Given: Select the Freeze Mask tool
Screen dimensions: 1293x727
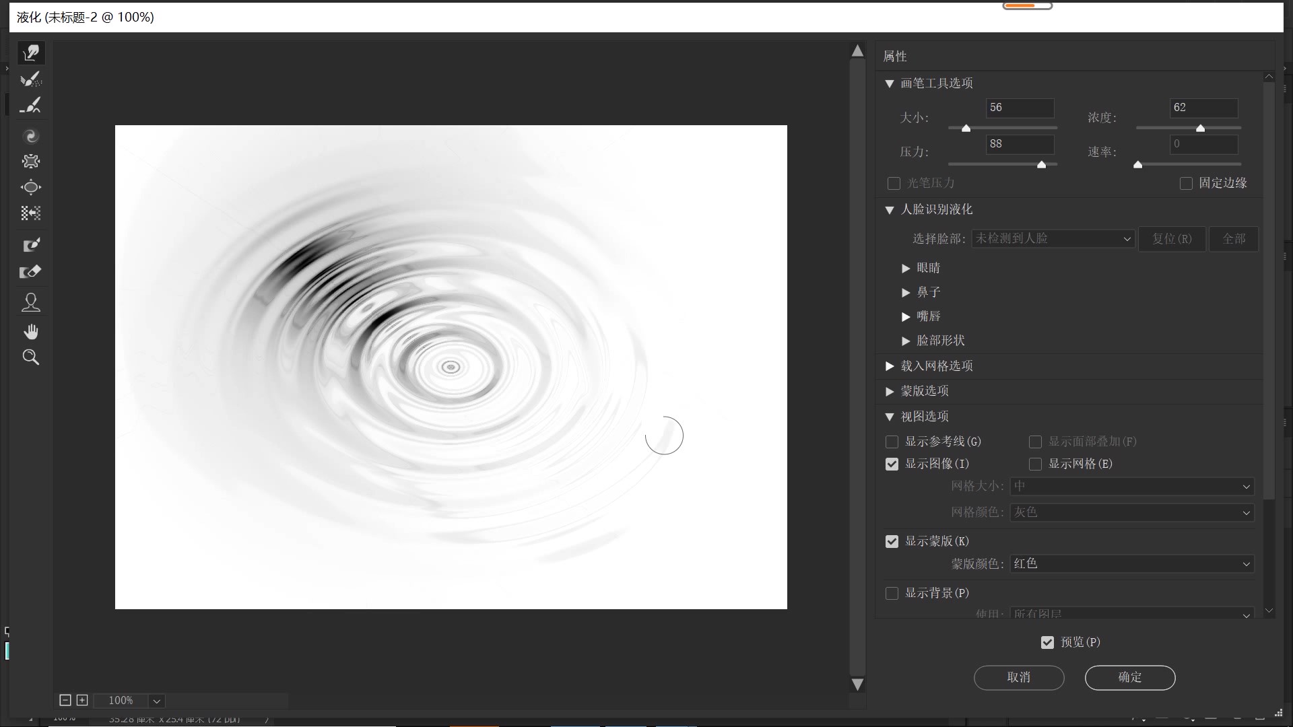Looking at the screenshot, I should coord(31,245).
